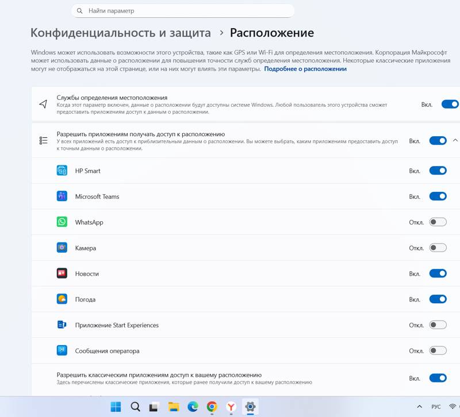The width and height of the screenshot is (460, 417).
Task: Switch the РУС input language indicator
Action: [x=436, y=407]
